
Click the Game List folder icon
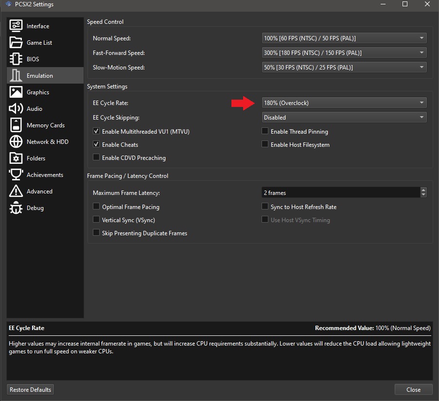16,42
